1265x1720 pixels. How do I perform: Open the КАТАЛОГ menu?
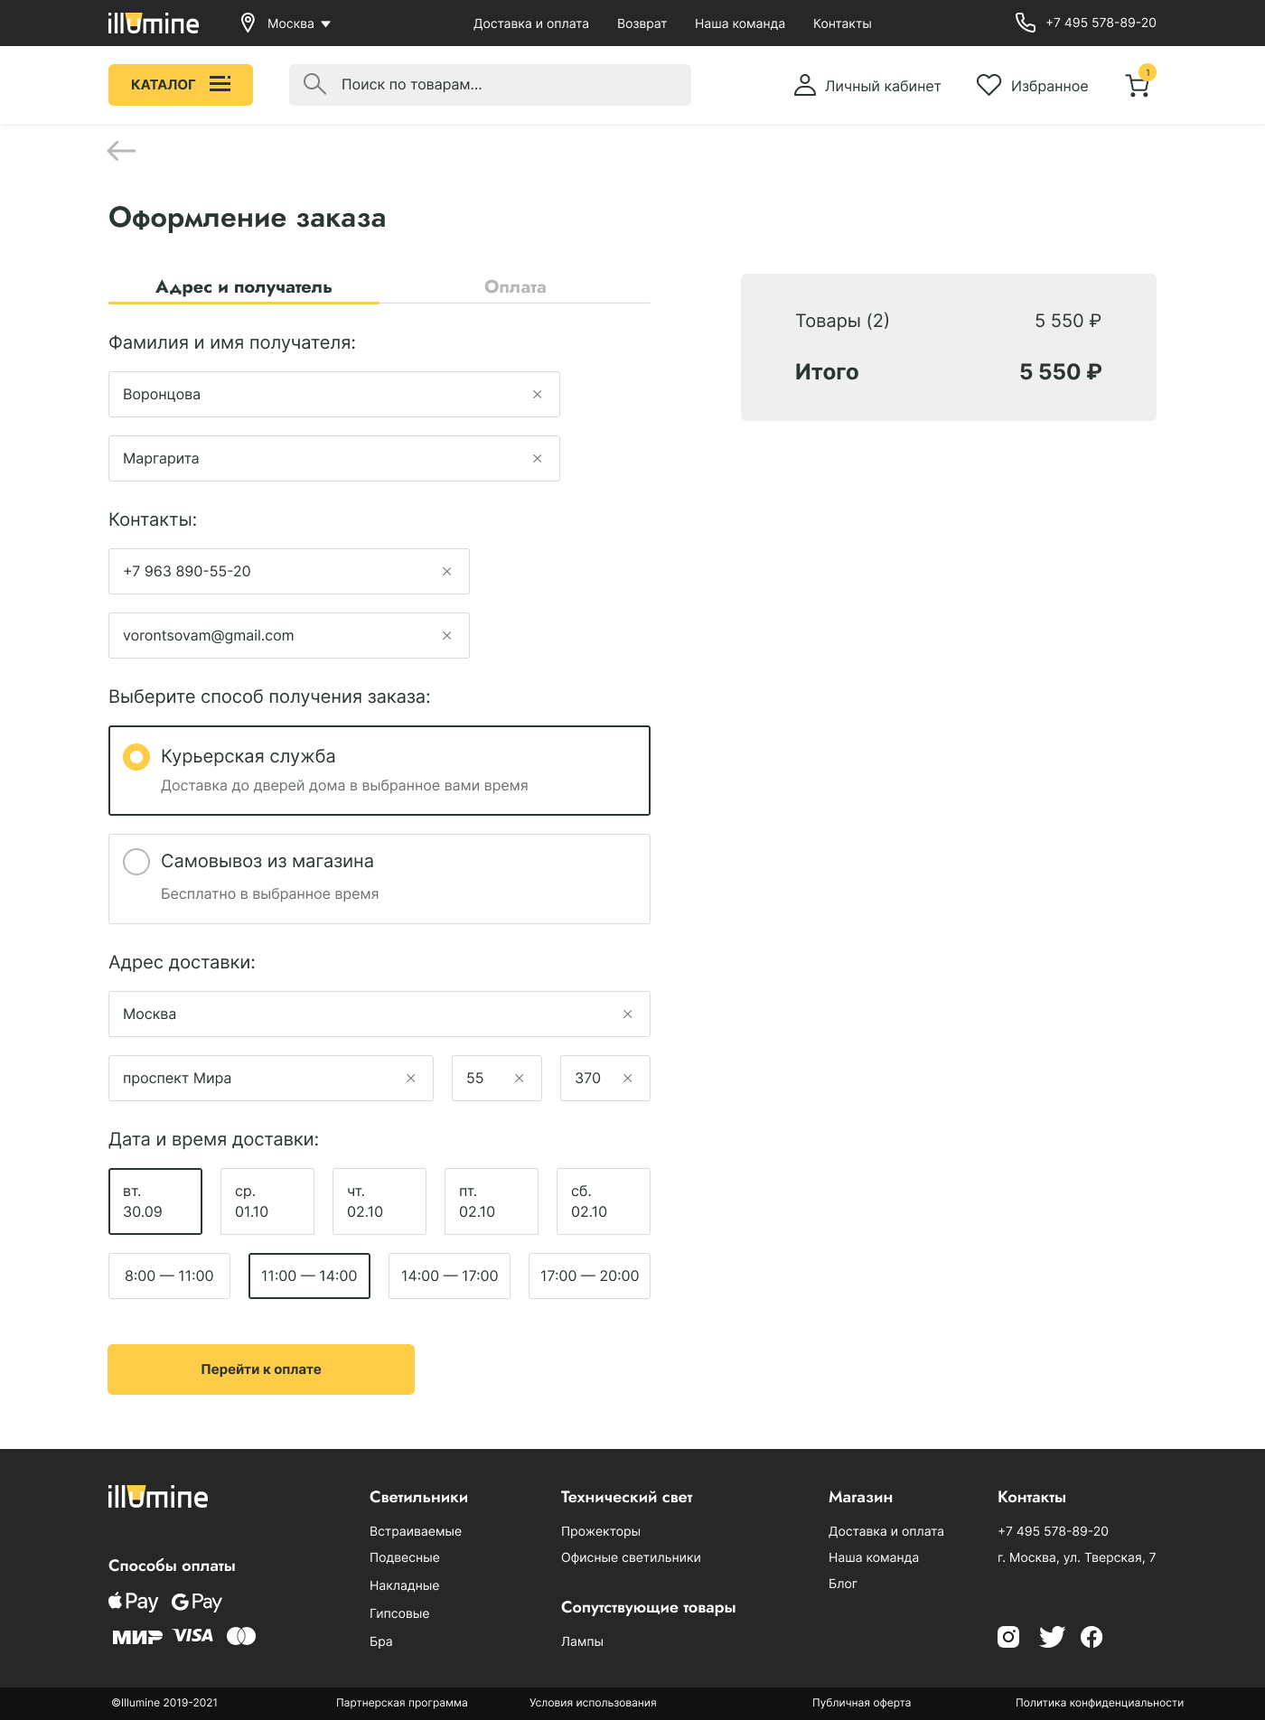click(x=181, y=85)
